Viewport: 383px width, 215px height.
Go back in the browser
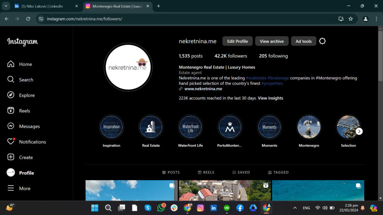pos(7,19)
